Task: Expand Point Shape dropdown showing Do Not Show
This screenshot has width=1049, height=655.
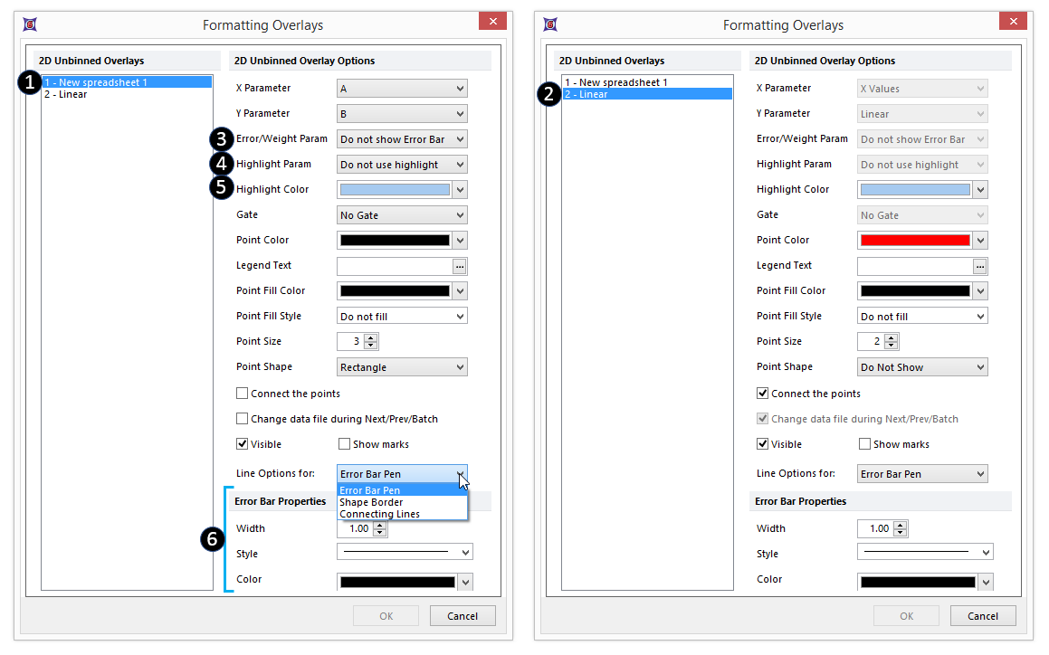Action: [922, 367]
